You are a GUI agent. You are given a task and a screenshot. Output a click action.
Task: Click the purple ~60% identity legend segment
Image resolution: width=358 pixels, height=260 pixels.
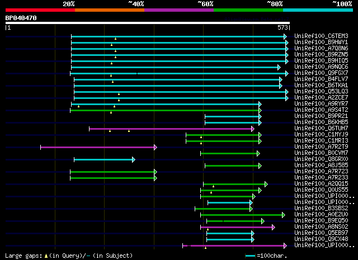tap(179, 10)
